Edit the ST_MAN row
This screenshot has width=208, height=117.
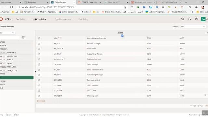click(x=39, y=85)
